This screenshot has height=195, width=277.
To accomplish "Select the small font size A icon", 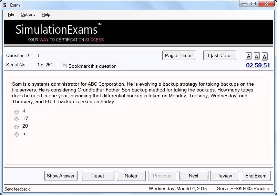I will click(249, 56).
